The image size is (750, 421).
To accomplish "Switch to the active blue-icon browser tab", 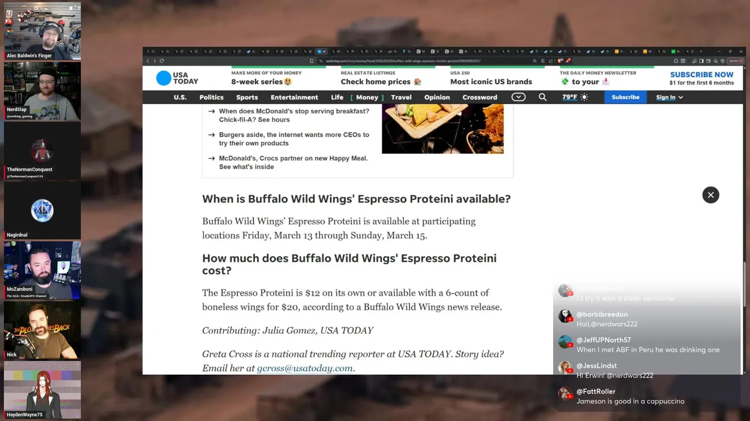I will [321, 51].
